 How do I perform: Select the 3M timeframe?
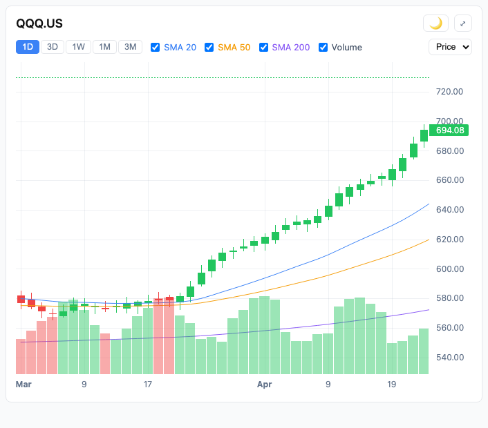click(x=131, y=47)
